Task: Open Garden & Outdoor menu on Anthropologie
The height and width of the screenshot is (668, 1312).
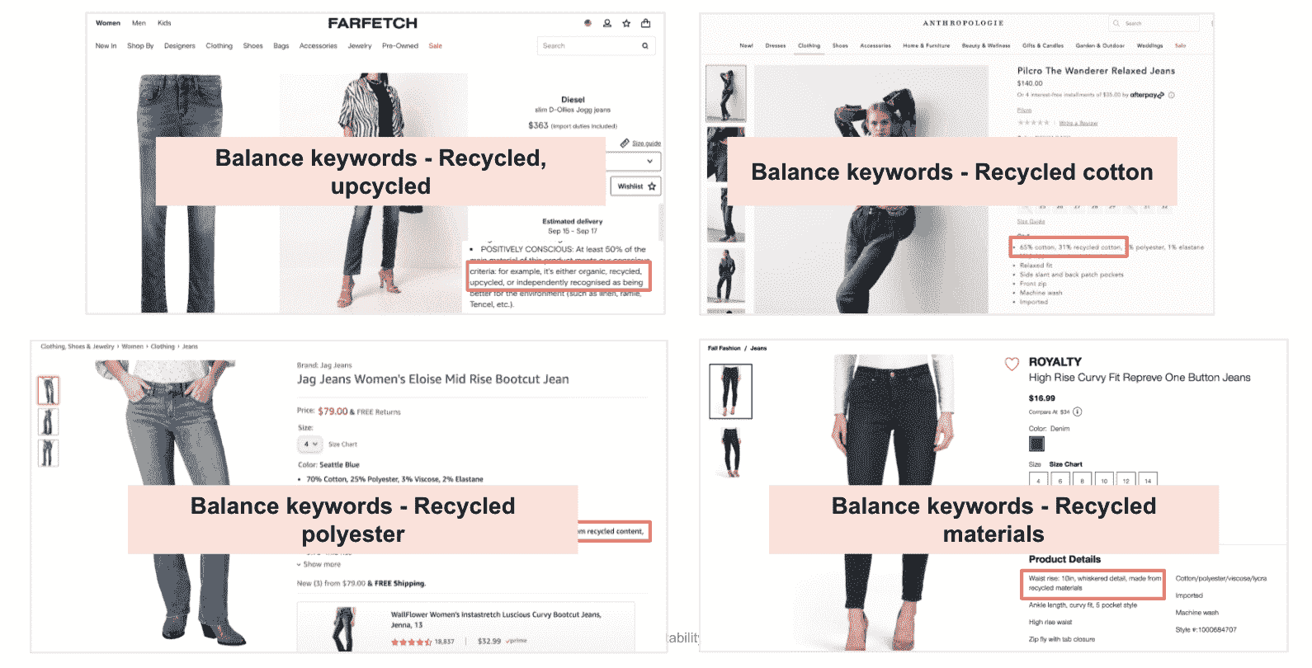Action: pyautogui.click(x=1100, y=46)
